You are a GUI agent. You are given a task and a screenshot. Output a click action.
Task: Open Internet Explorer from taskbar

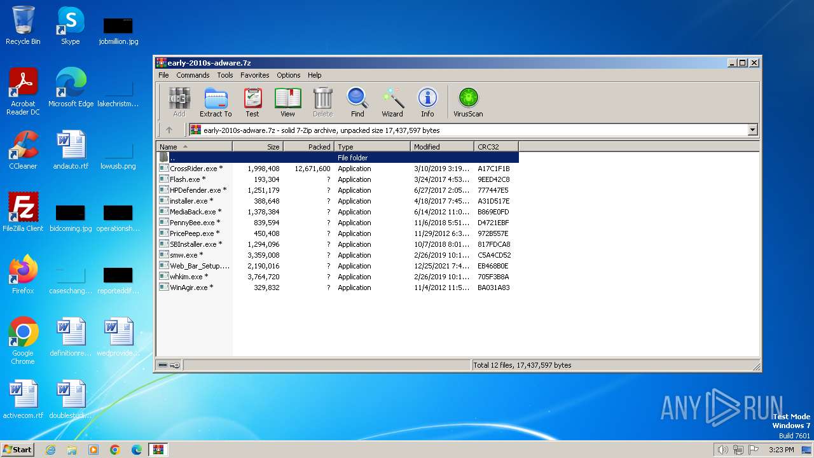click(x=50, y=450)
